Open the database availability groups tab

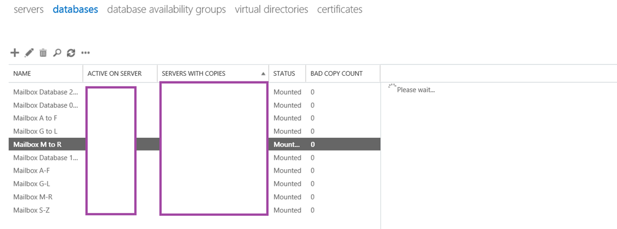166,10
